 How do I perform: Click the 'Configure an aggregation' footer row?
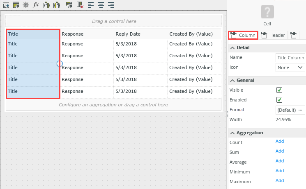tap(114, 105)
